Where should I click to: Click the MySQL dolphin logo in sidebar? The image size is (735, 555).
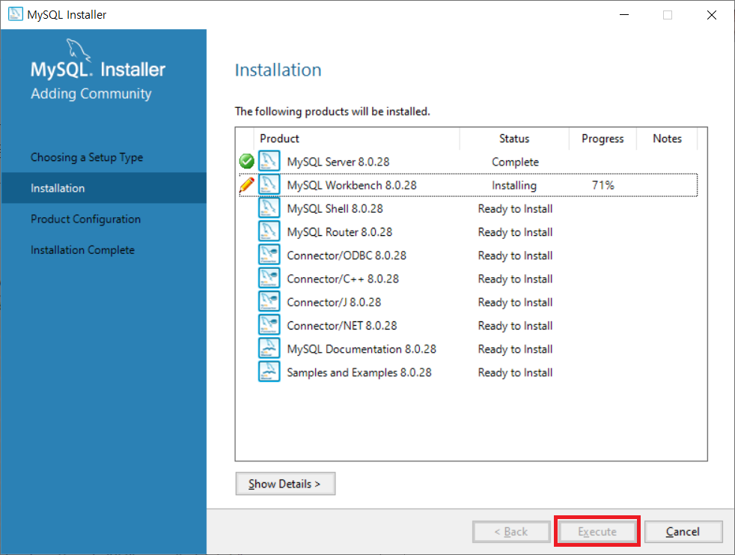pyautogui.click(x=78, y=49)
